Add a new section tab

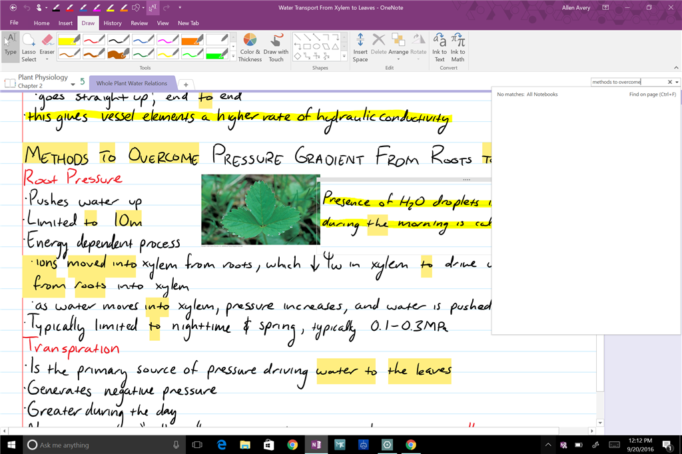tap(186, 85)
